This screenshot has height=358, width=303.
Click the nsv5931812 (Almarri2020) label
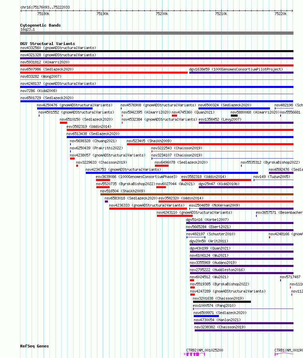[45, 62]
